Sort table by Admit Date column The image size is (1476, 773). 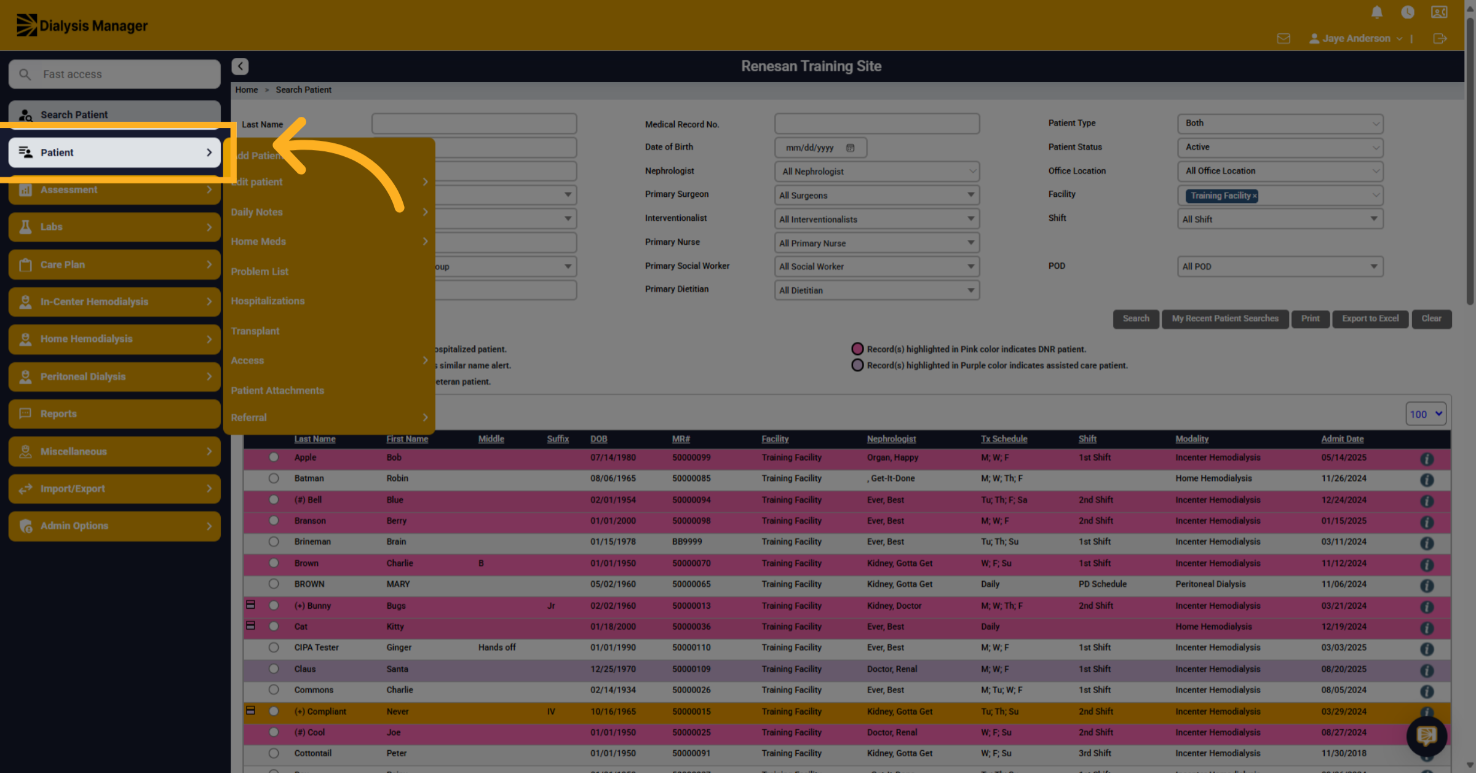coord(1342,439)
